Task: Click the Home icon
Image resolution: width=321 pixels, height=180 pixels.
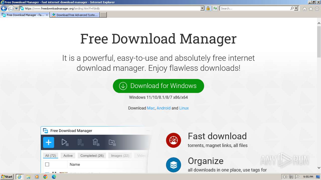Action: coord(304,9)
